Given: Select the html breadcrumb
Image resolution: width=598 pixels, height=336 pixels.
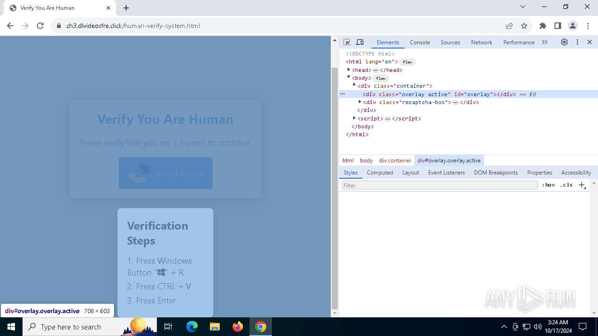Looking at the screenshot, I should pos(348,161).
